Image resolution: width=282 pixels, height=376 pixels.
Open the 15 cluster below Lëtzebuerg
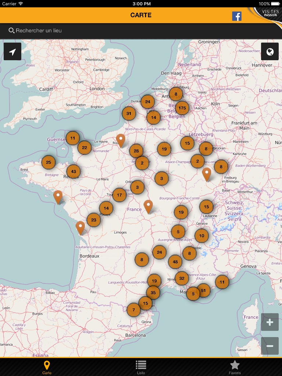pyautogui.click(x=187, y=143)
